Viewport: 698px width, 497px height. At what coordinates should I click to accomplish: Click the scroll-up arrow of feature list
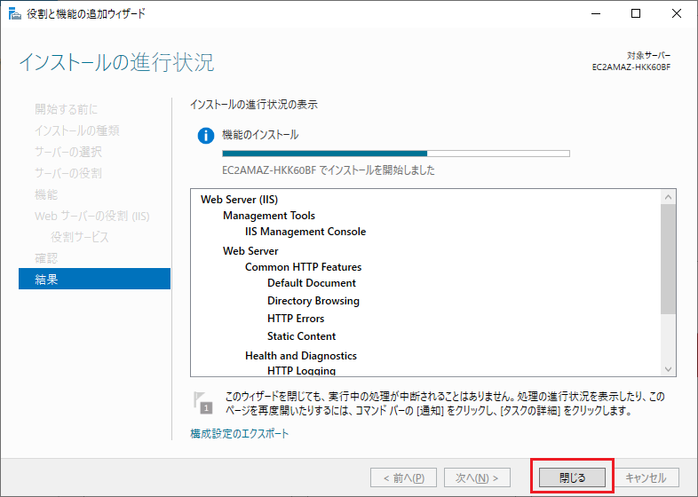pos(668,197)
